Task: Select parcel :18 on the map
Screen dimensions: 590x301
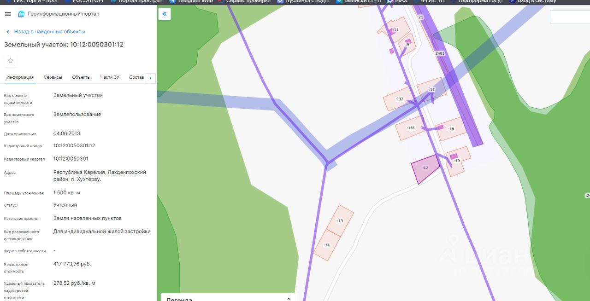Action: coord(451,129)
